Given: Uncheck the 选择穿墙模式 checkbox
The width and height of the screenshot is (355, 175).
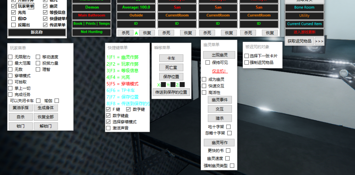Looking at the screenshot, I should point(108,122).
